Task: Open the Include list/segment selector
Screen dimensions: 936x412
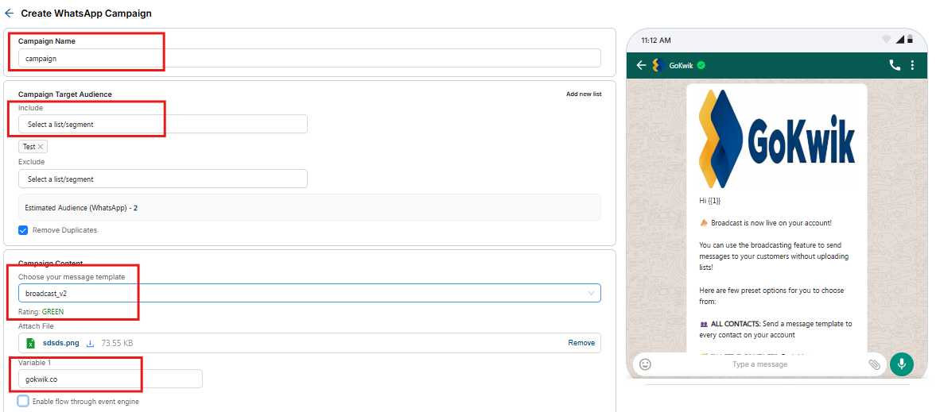Action: click(163, 124)
